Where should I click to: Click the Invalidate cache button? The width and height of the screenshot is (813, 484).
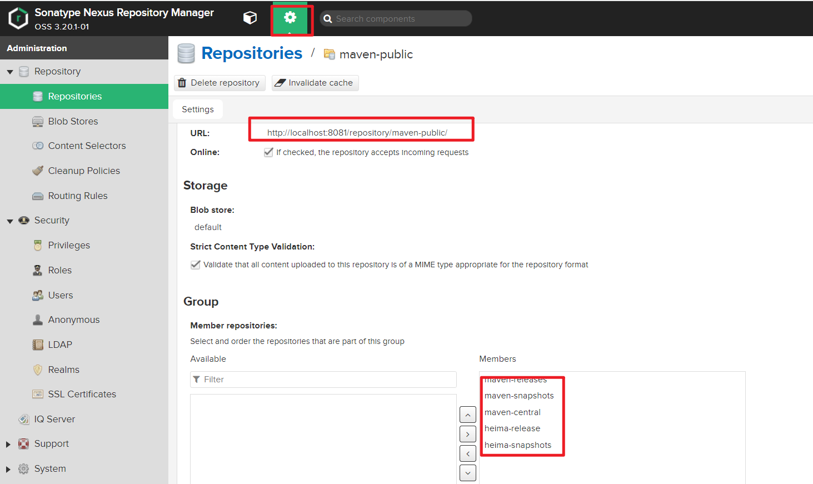coord(315,83)
